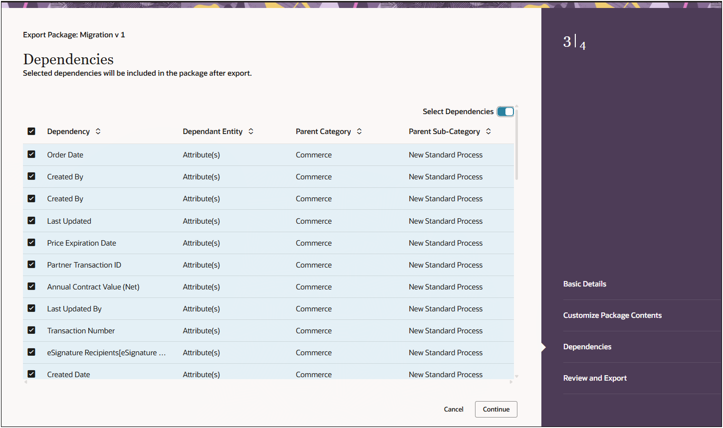Viewport: 723px width, 428px height.
Task: Uncheck the Created Date checkbox
Action: pyautogui.click(x=31, y=374)
